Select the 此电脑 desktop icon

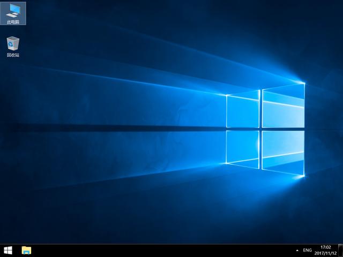tap(13, 13)
